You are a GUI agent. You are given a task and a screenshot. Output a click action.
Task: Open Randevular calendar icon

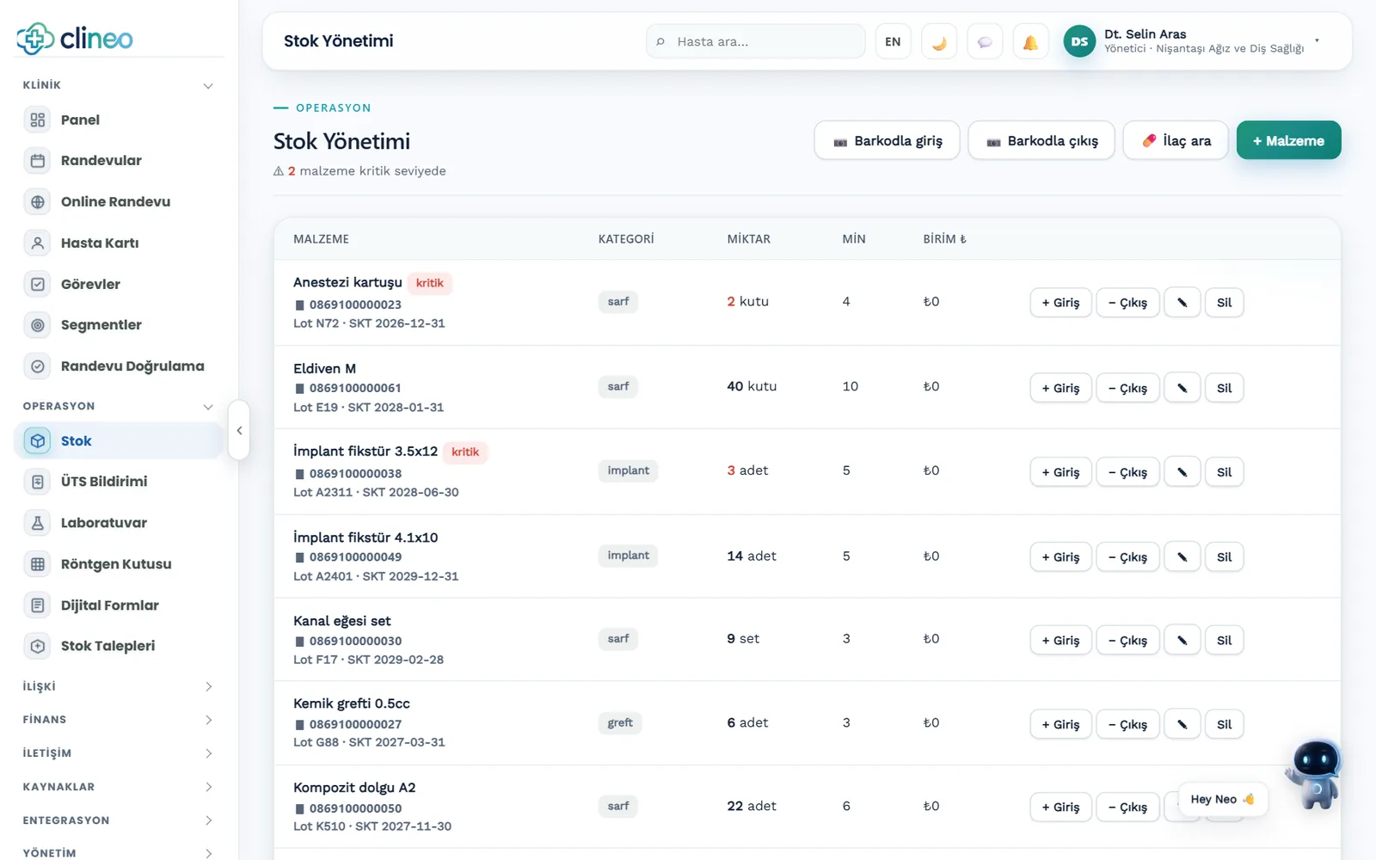tap(38, 161)
